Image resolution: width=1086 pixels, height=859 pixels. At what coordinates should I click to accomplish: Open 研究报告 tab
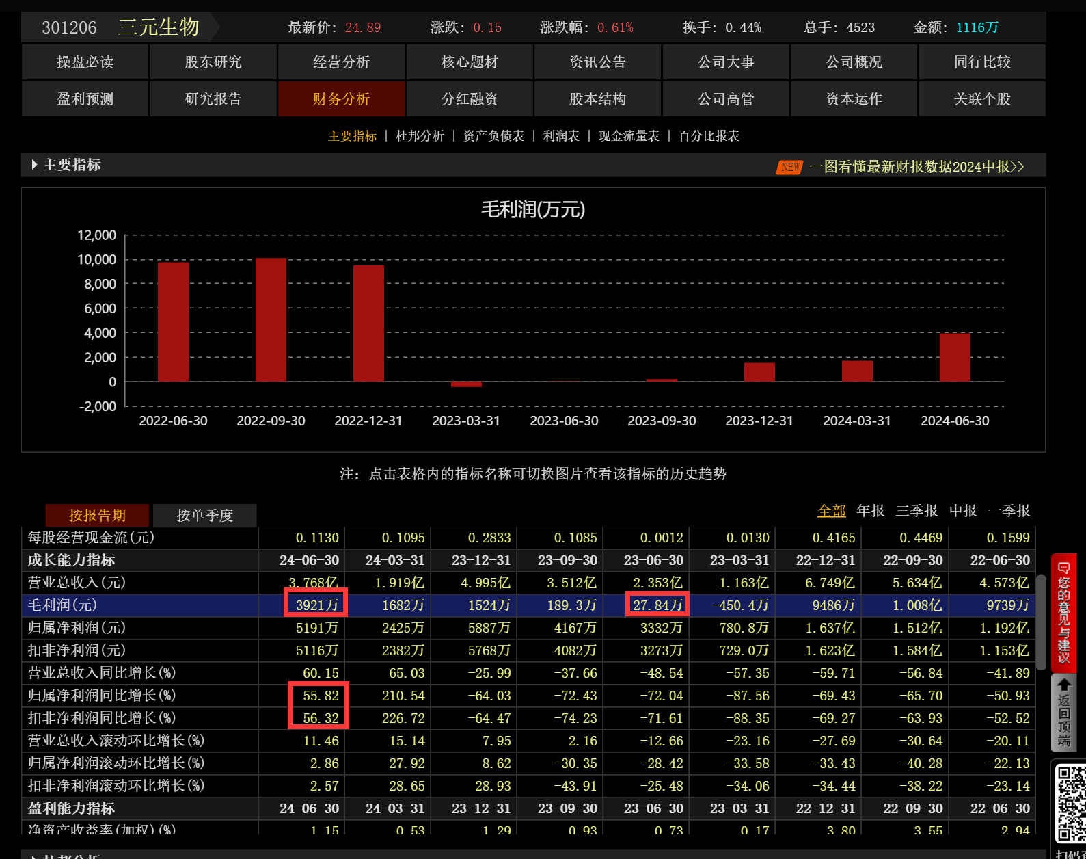pyautogui.click(x=213, y=99)
